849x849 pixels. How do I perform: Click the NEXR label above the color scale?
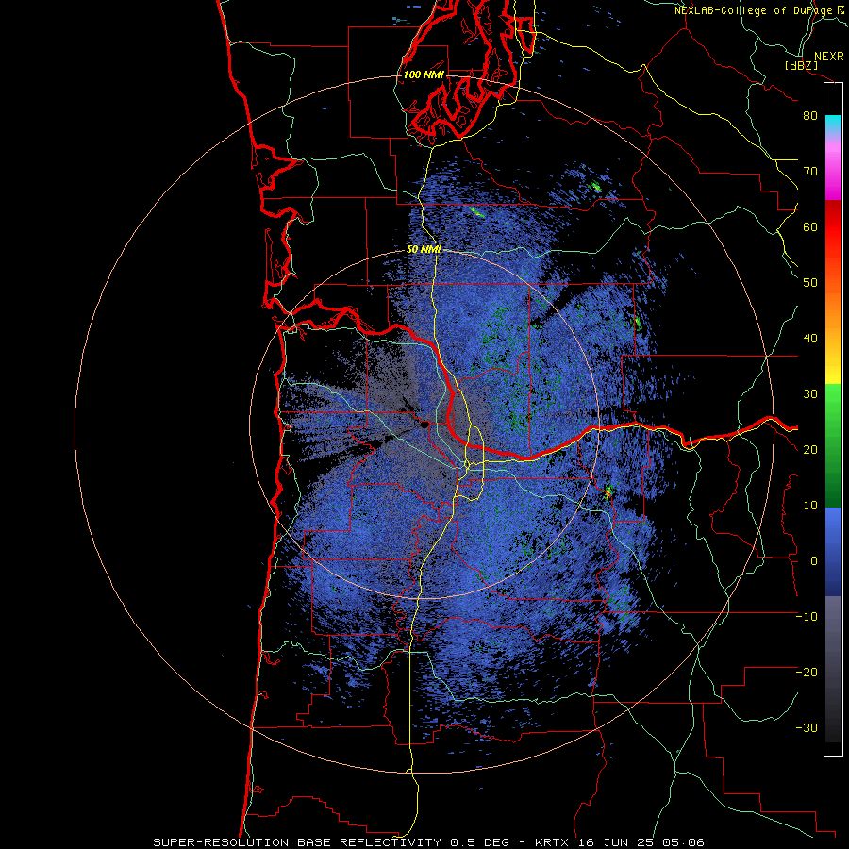[x=828, y=57]
